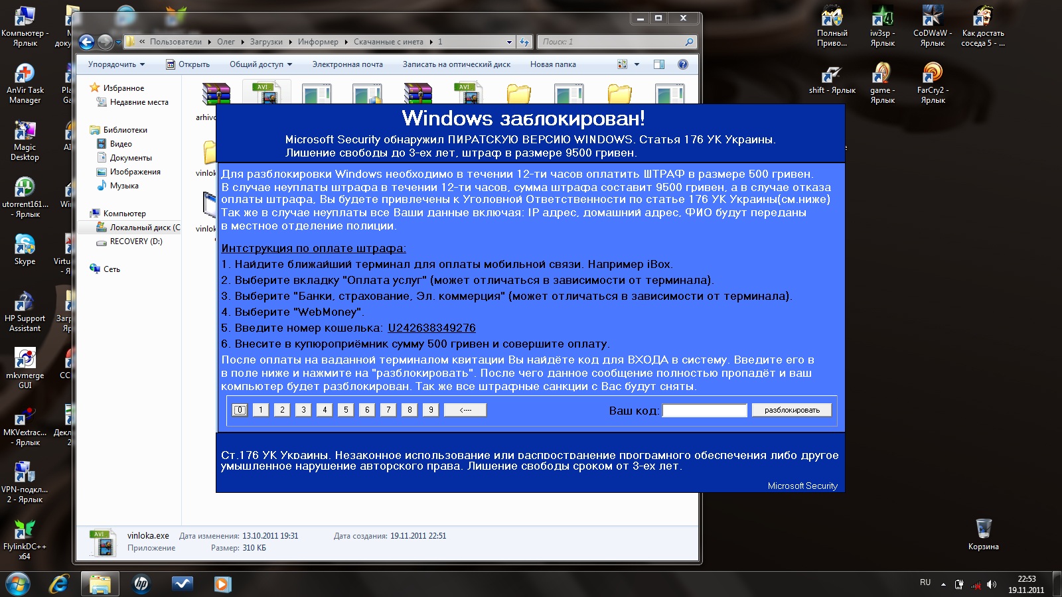
Task: Open address bar history dropdown
Action: pos(509,42)
